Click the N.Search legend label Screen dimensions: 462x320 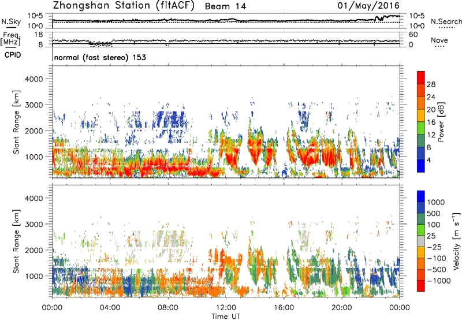[446, 21]
